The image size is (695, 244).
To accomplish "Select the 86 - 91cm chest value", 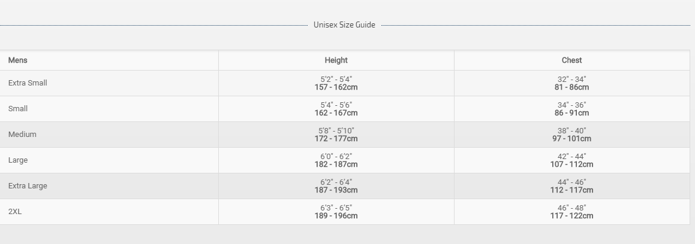I will coord(571,113).
